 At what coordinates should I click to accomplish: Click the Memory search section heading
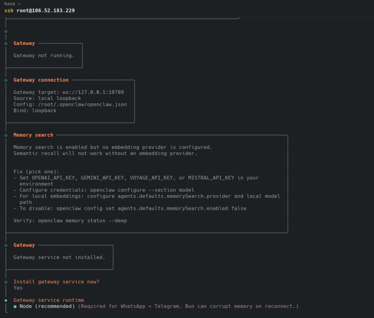click(x=33, y=135)
